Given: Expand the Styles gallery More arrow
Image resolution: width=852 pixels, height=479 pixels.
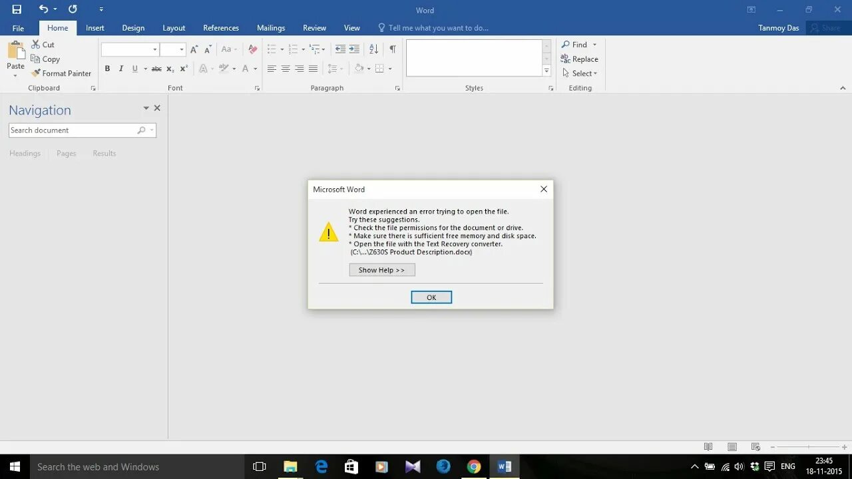Looking at the screenshot, I should tap(546, 71).
